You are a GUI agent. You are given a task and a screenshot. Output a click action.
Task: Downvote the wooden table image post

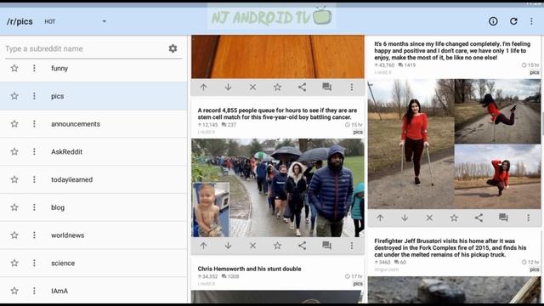pos(228,87)
